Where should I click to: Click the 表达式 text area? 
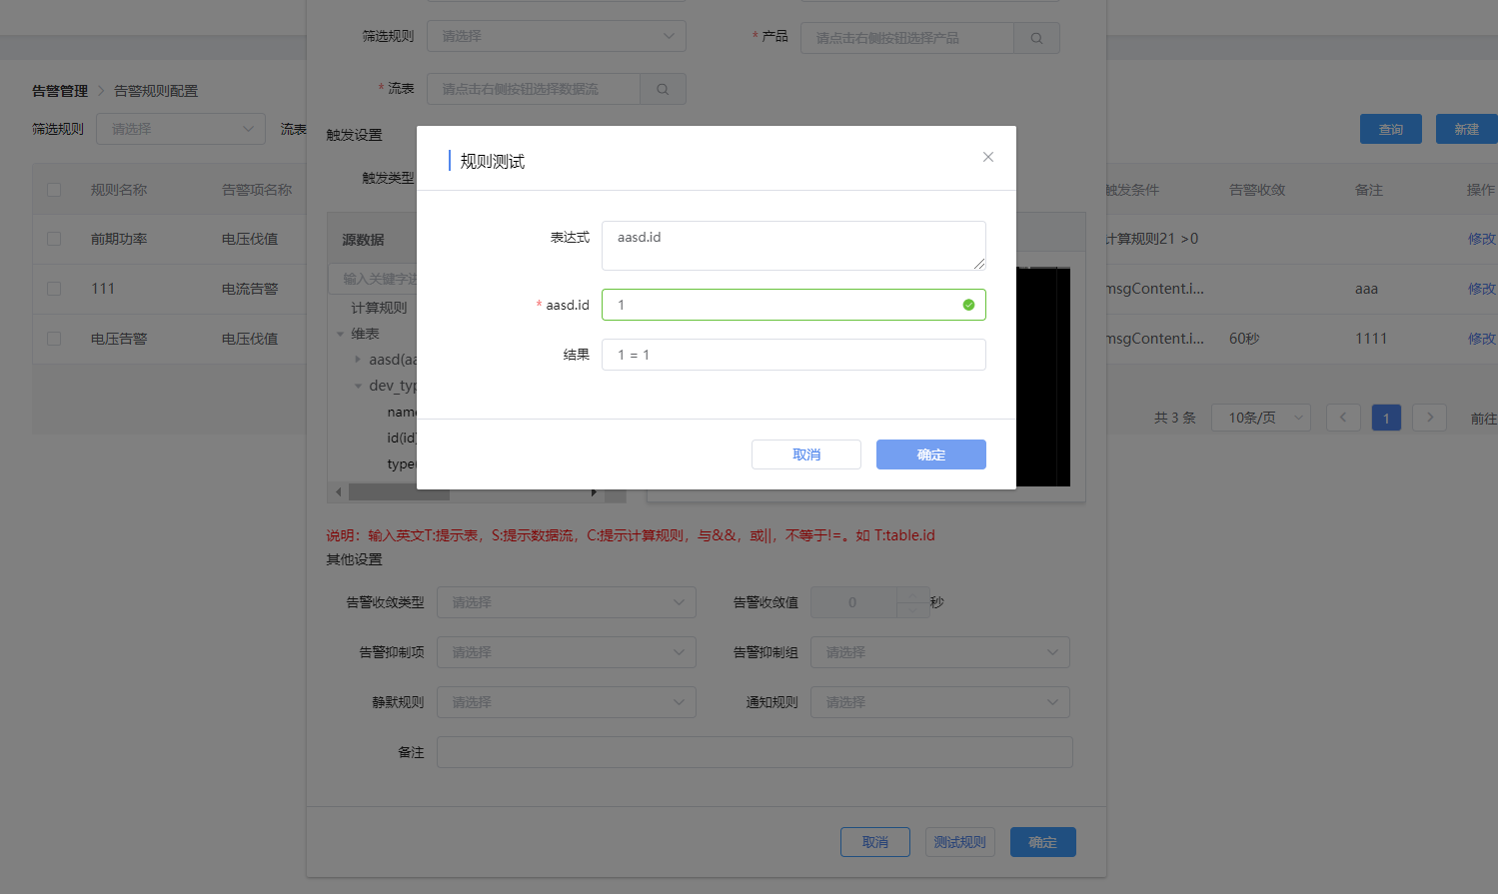(x=793, y=246)
